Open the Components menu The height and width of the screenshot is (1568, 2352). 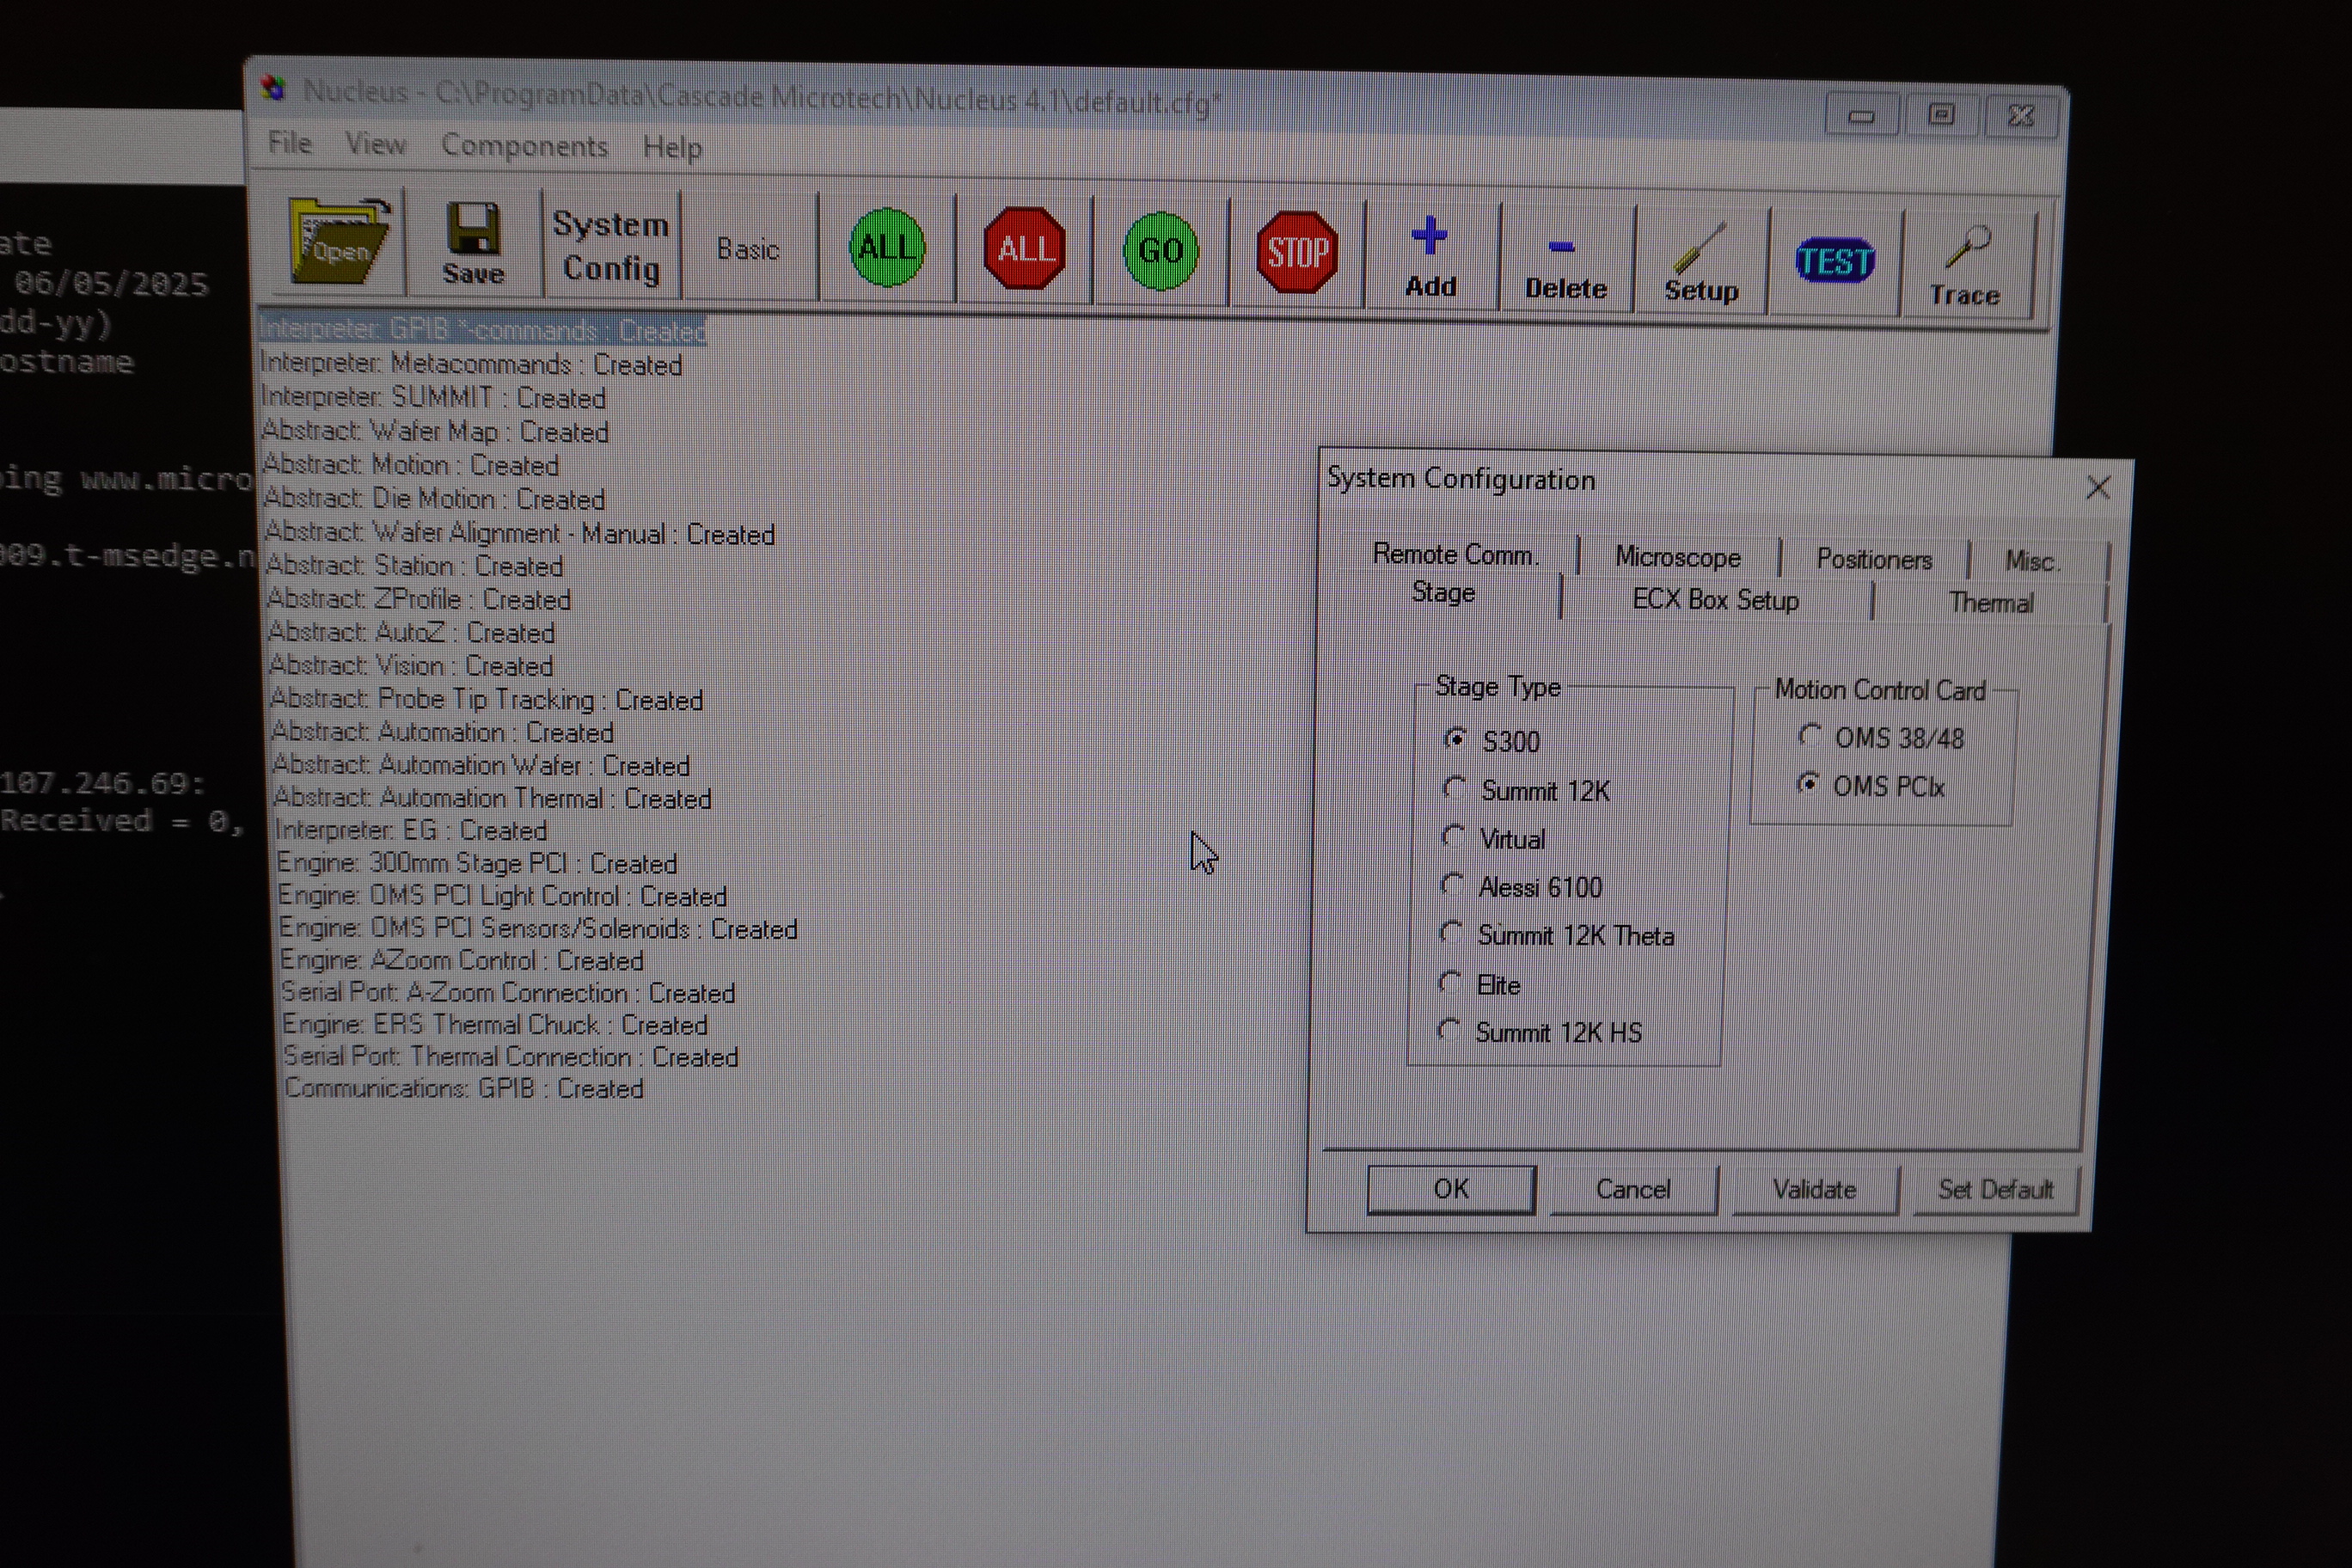(524, 146)
